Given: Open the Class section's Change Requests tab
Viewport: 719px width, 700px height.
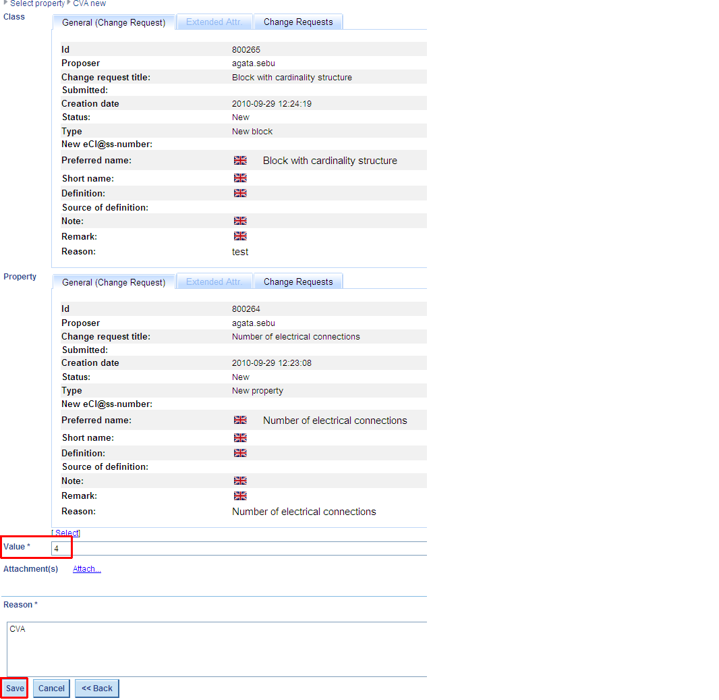Looking at the screenshot, I should 298,22.
